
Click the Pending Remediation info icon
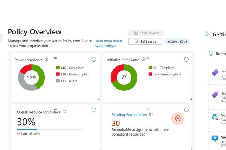point(151,114)
